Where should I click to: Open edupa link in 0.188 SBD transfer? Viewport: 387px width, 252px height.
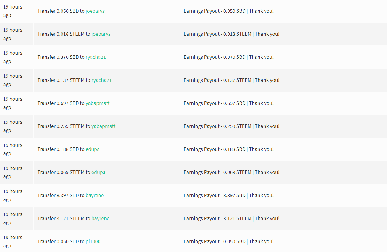pos(93,149)
